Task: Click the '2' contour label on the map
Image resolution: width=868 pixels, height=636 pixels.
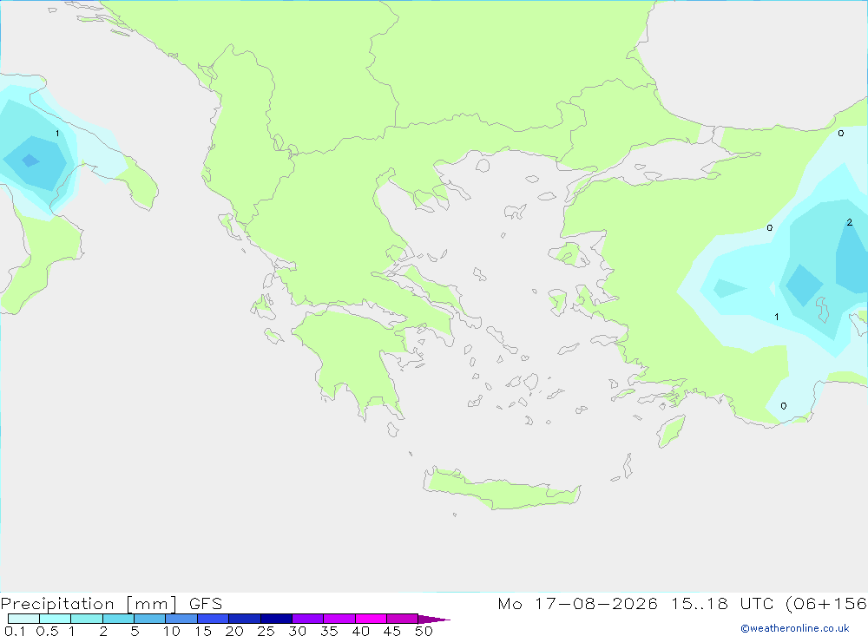Action: [849, 222]
